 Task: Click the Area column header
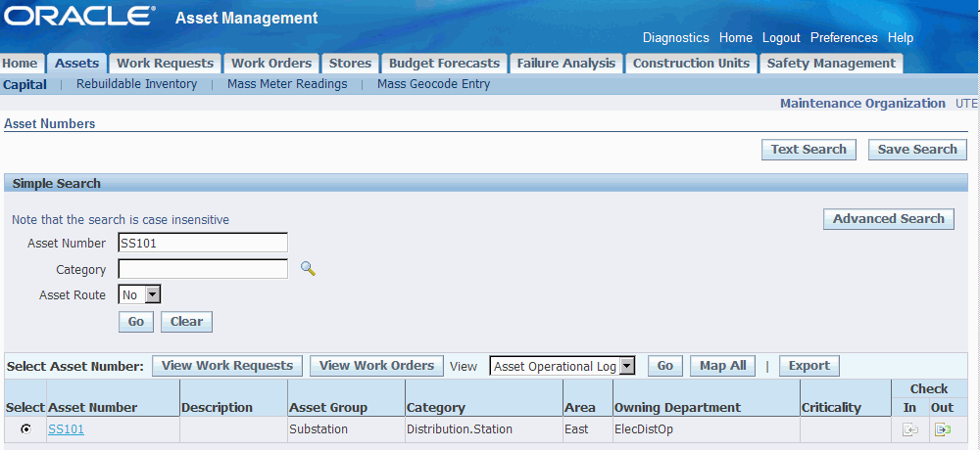click(580, 408)
